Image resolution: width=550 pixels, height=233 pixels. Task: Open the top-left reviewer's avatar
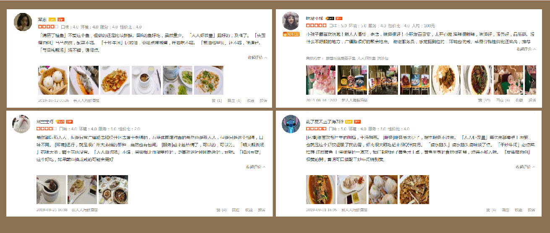(23, 21)
